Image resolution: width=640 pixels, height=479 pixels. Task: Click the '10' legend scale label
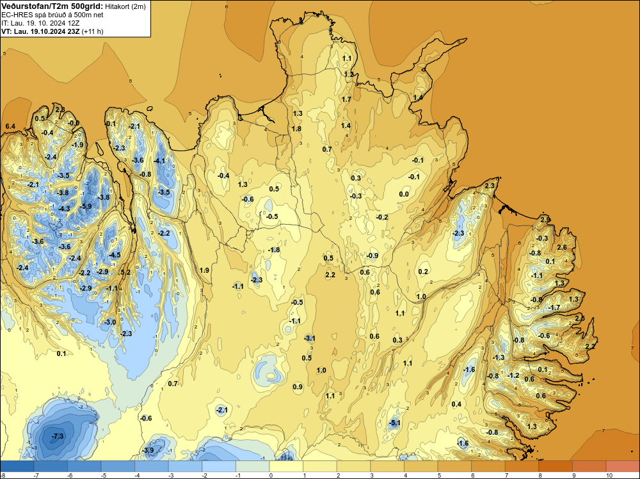pos(609,475)
